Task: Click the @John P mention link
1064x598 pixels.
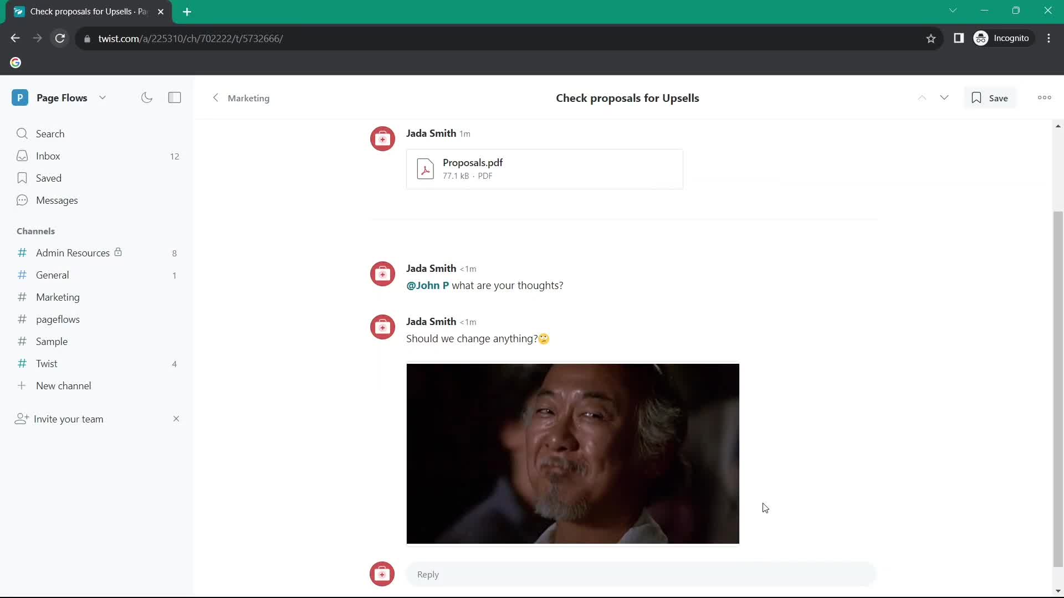Action: [427, 285]
